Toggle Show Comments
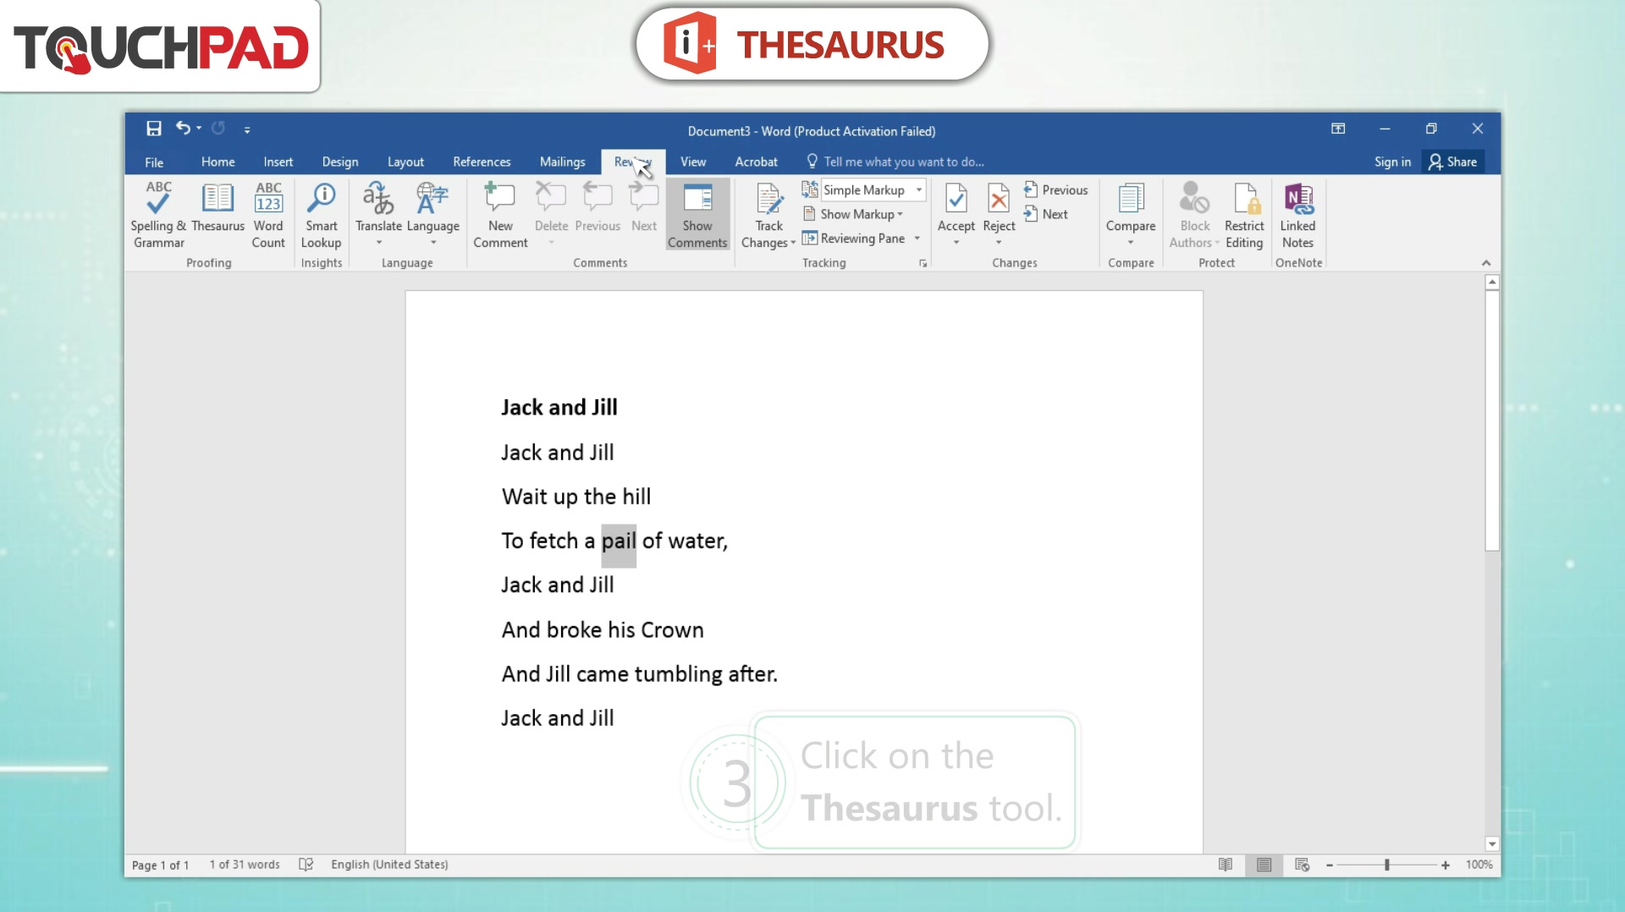Image resolution: width=1625 pixels, height=912 pixels. (697, 215)
